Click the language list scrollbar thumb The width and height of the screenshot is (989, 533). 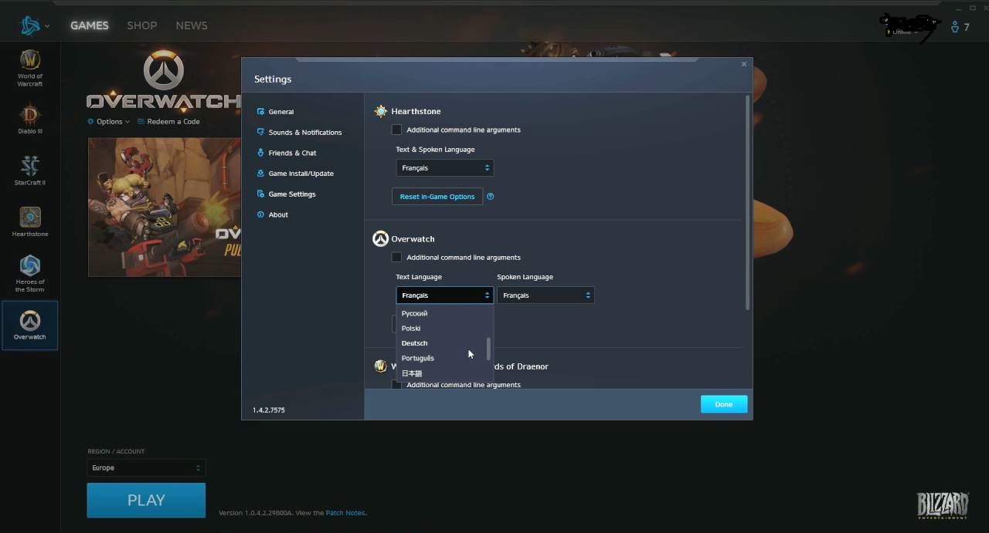coord(488,349)
